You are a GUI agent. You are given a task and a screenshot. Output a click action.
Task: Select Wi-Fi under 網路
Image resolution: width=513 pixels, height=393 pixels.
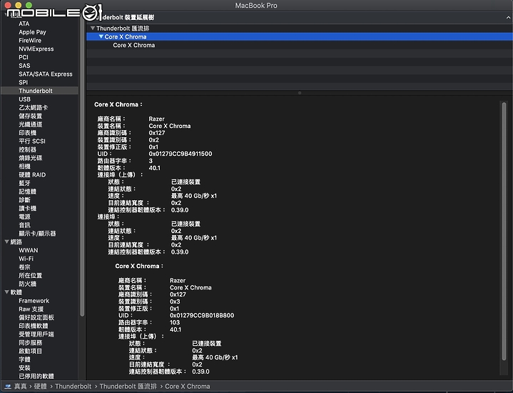[x=26, y=259]
